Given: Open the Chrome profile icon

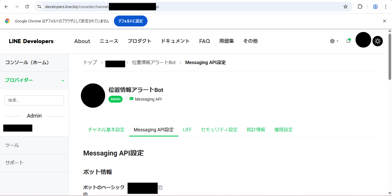Looking at the screenshot, I should (x=375, y=7).
